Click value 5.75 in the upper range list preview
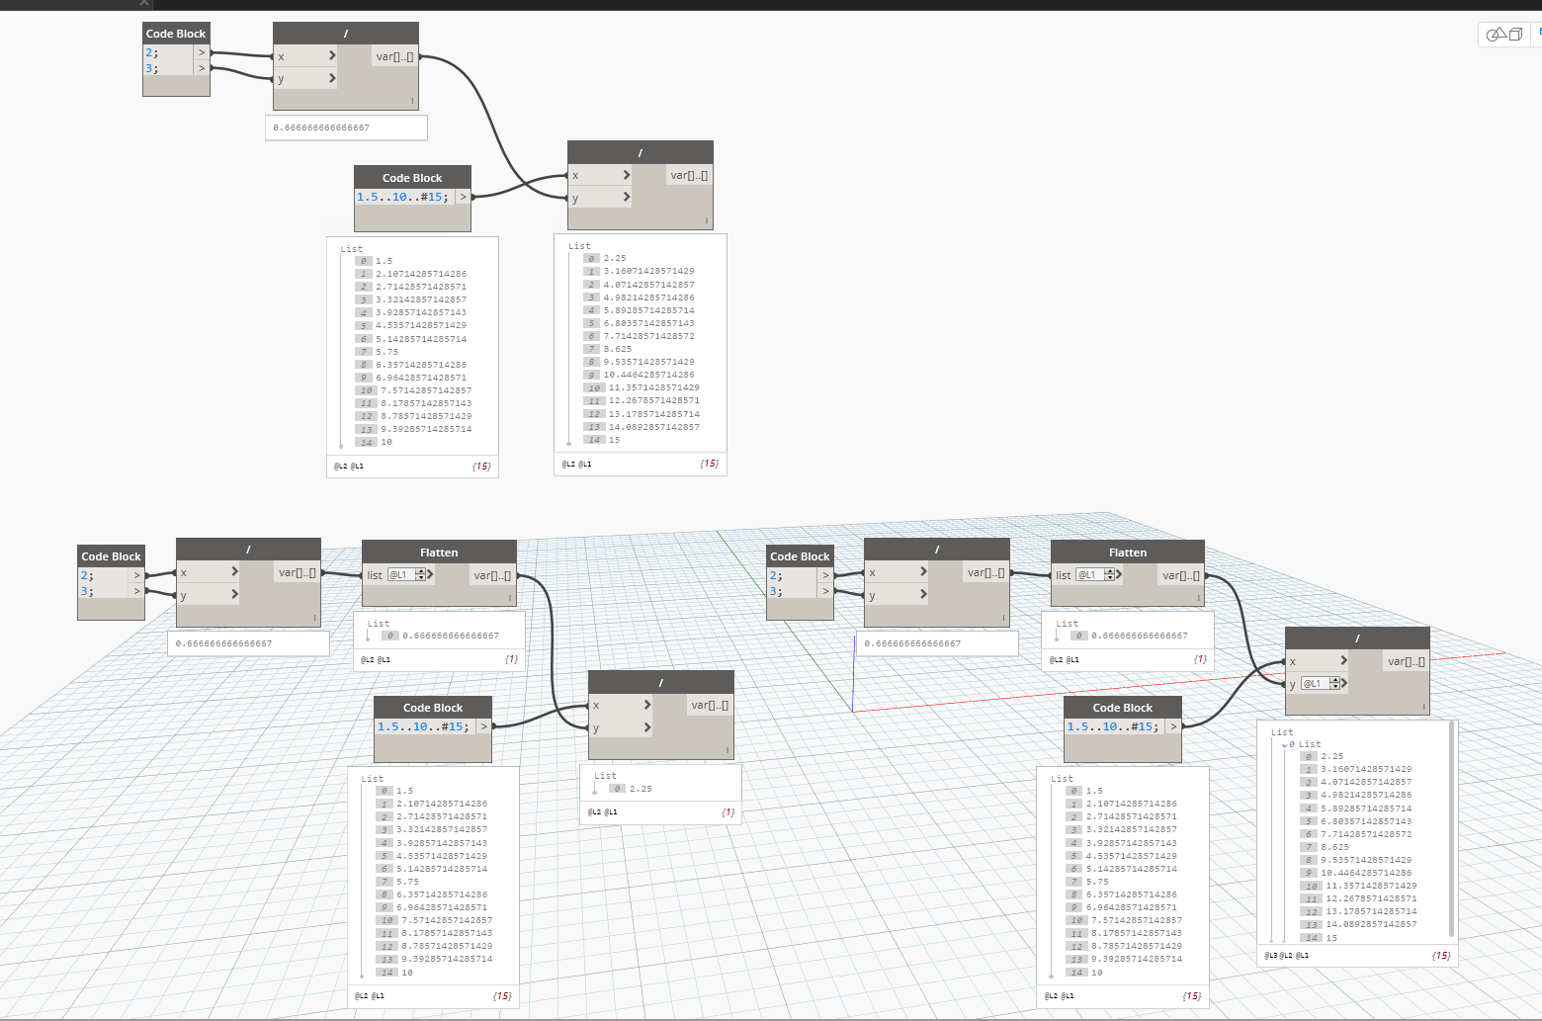This screenshot has height=1021, width=1542. pyautogui.click(x=386, y=352)
